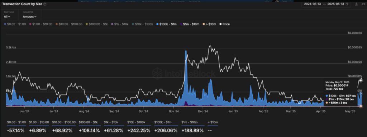The image size is (367, 137).
Task: Click the +108.14% change value
Action: coord(90,131)
